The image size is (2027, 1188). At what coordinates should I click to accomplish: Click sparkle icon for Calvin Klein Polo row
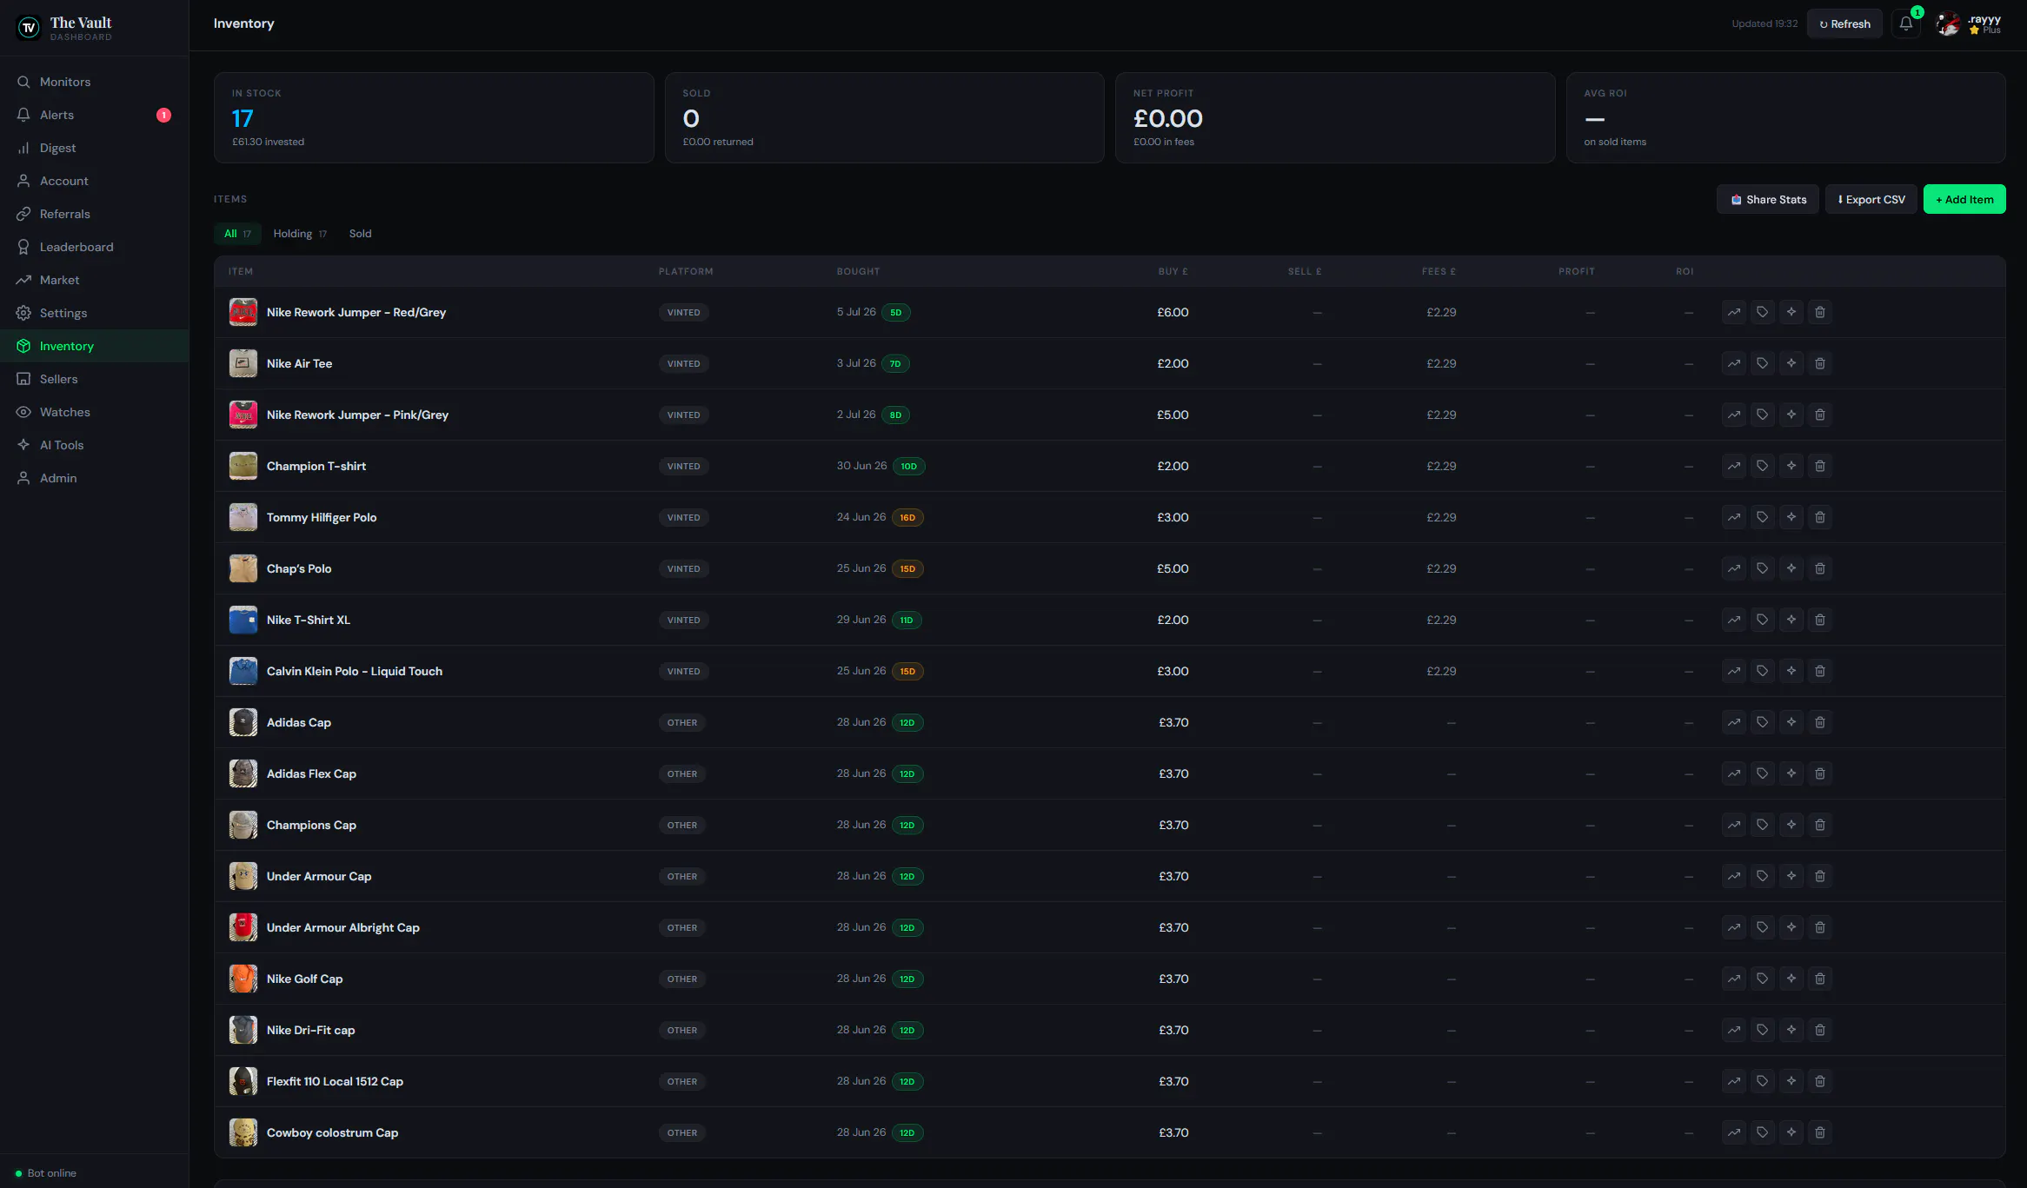pyautogui.click(x=1791, y=671)
